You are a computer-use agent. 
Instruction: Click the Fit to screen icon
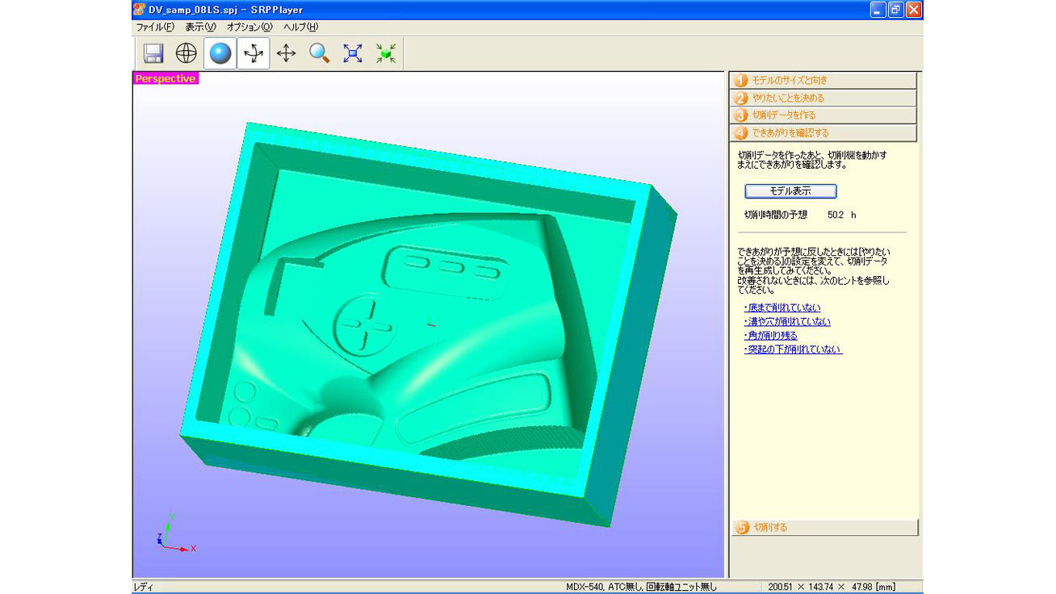(x=353, y=54)
